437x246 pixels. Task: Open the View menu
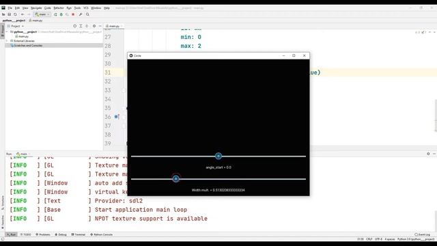coord(25,8)
